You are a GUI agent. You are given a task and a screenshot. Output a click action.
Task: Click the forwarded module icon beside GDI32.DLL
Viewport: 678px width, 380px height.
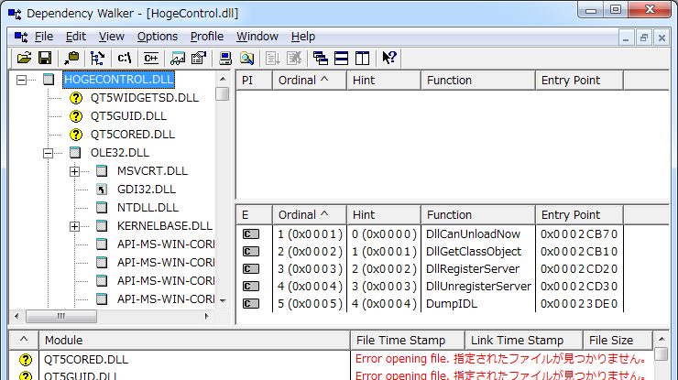pyautogui.click(x=102, y=190)
